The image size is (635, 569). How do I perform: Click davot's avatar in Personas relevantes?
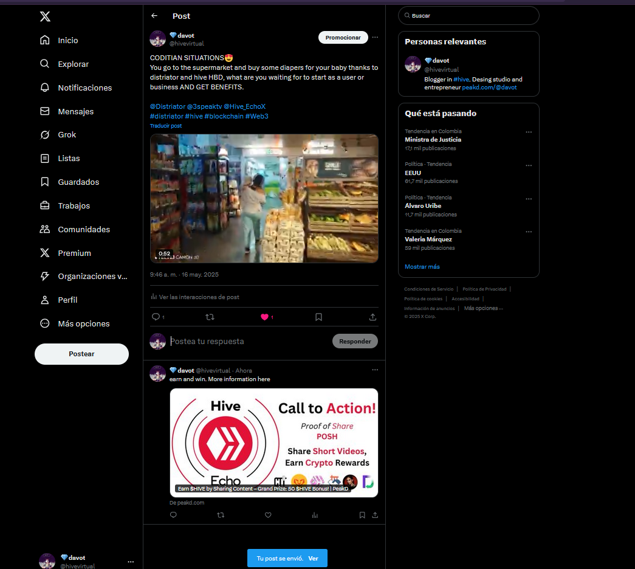click(x=413, y=64)
